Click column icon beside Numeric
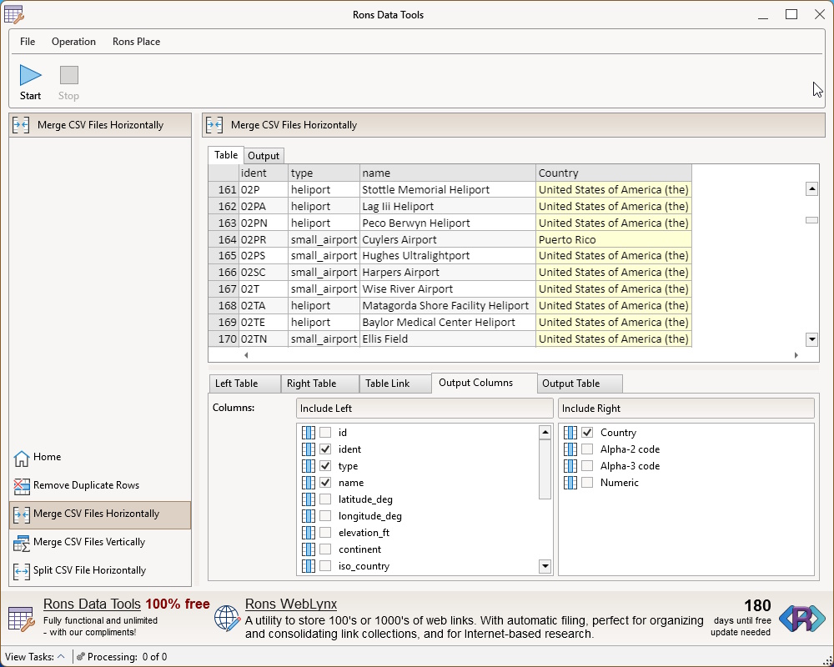Image resolution: width=834 pixels, height=667 pixels. [570, 483]
